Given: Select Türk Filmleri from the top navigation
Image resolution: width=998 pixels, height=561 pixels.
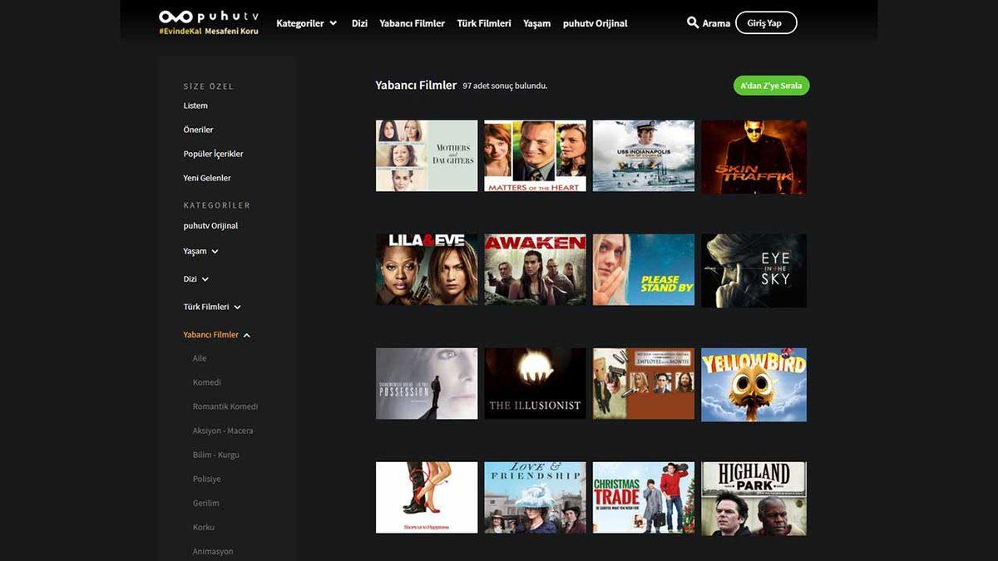Looking at the screenshot, I should [485, 23].
